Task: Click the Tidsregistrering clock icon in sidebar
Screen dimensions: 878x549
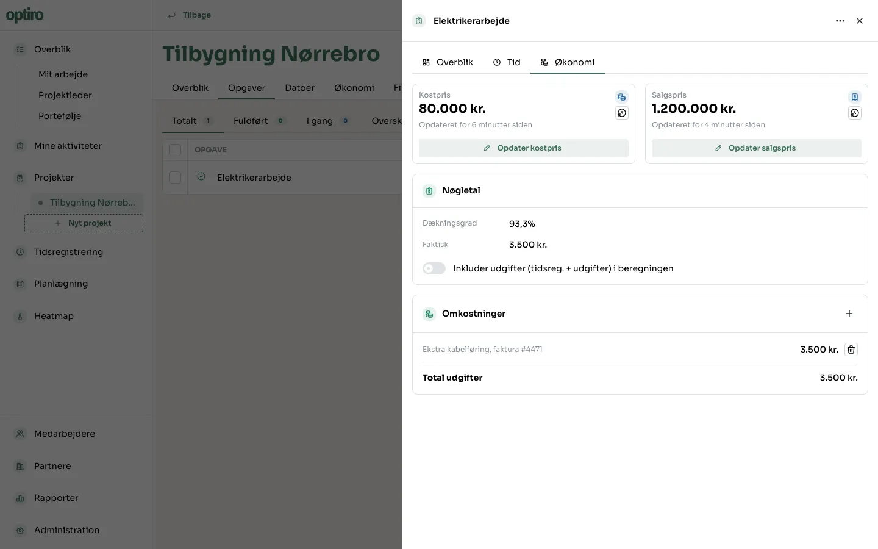Action: point(20,252)
